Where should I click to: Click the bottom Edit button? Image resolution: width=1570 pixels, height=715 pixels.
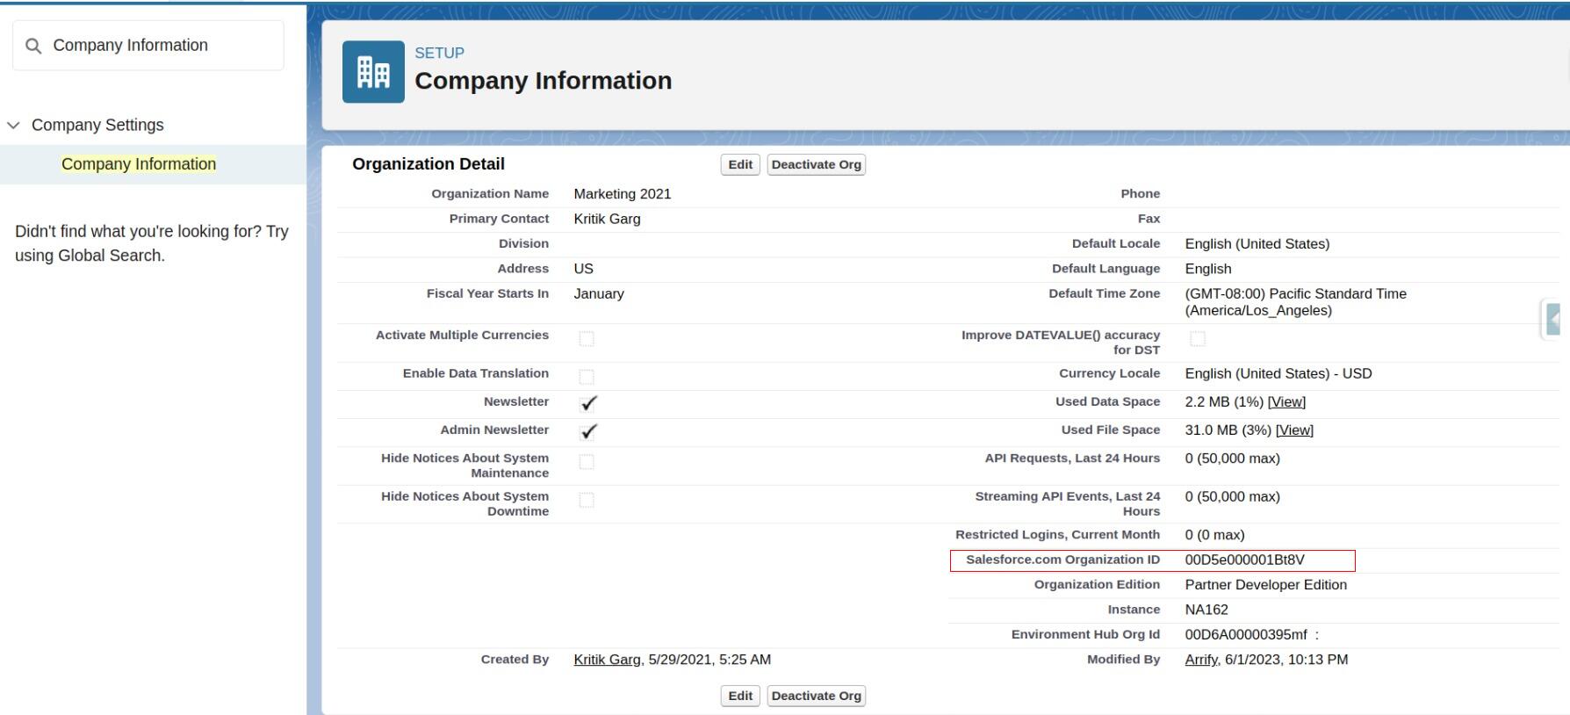pos(740,696)
